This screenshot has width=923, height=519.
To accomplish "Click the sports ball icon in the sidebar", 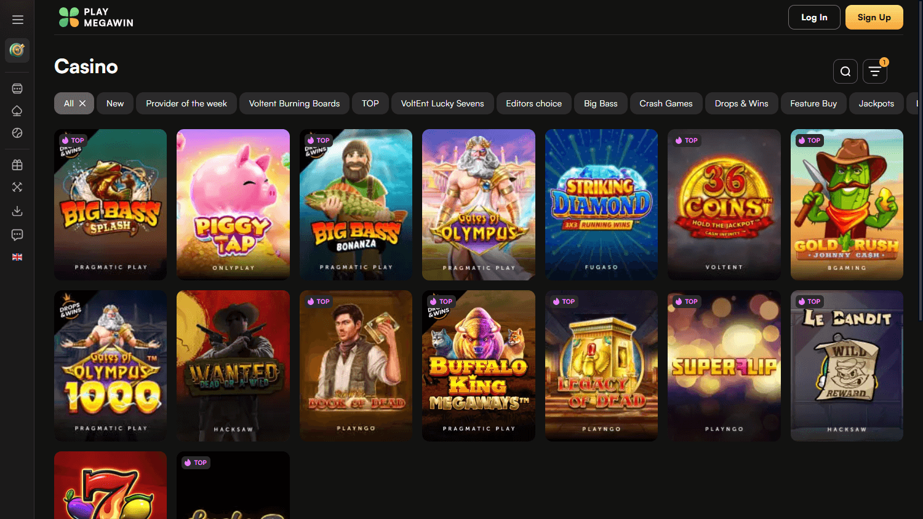I will click(x=17, y=133).
